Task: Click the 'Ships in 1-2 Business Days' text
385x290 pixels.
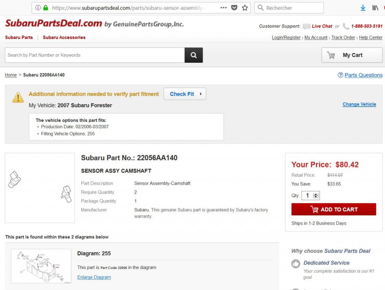Action: (319, 223)
